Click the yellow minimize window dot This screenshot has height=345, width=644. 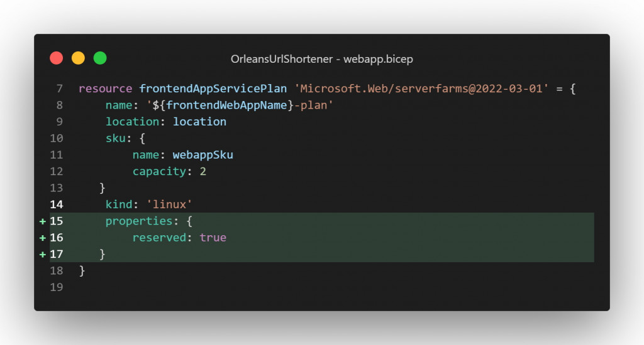point(78,58)
